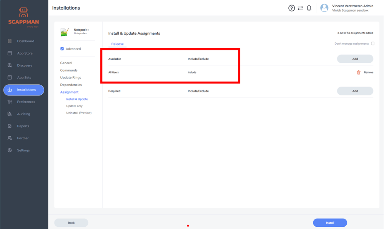Open the Commands section
The height and width of the screenshot is (229, 384).
(x=69, y=70)
